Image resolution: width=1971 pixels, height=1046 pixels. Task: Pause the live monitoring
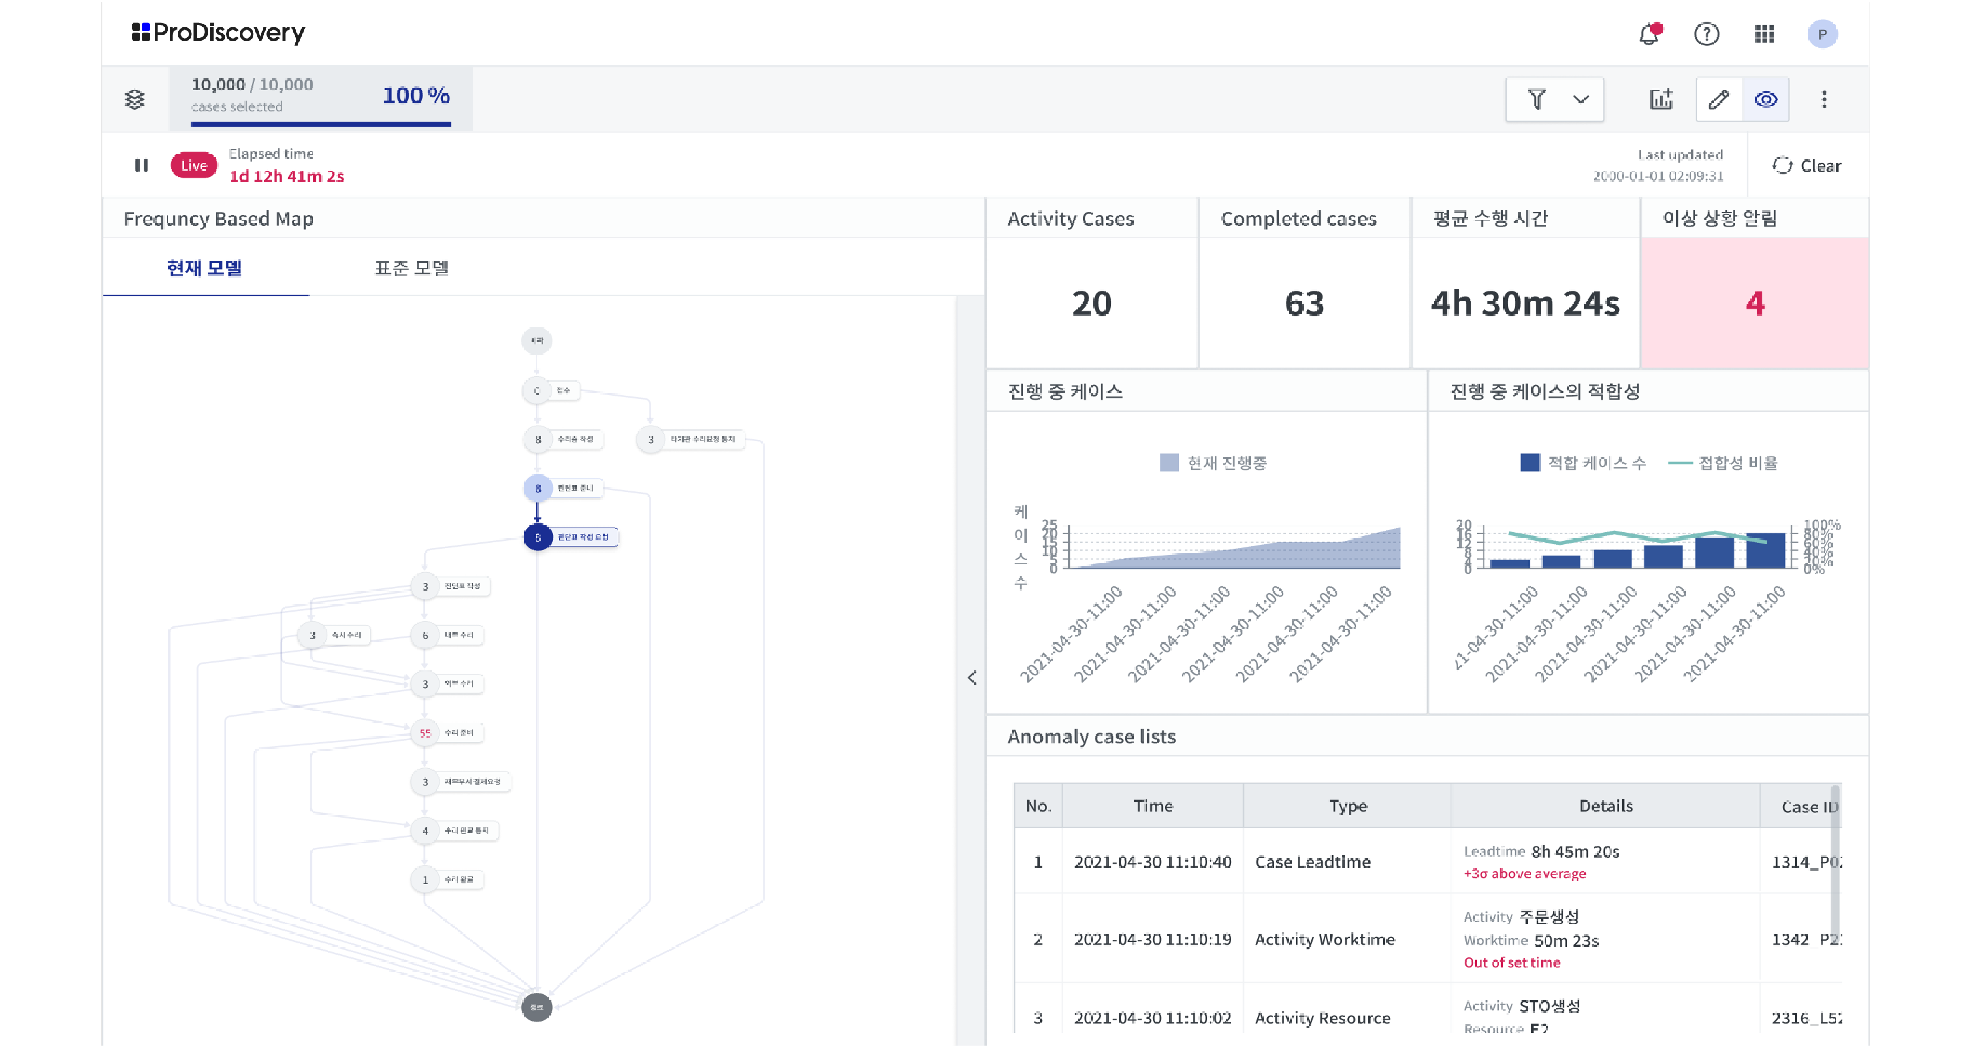tap(142, 165)
